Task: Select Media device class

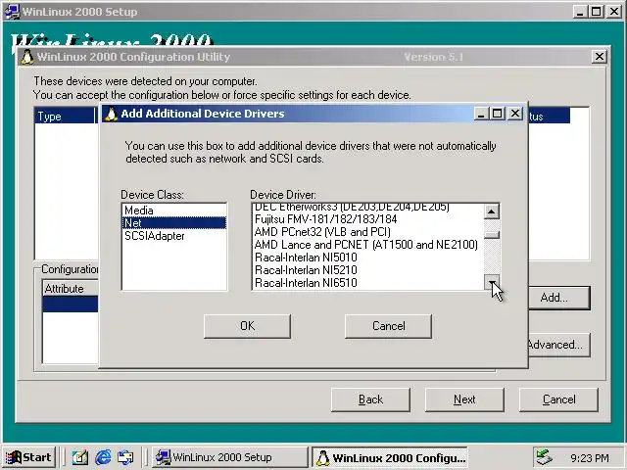Action: click(x=174, y=211)
